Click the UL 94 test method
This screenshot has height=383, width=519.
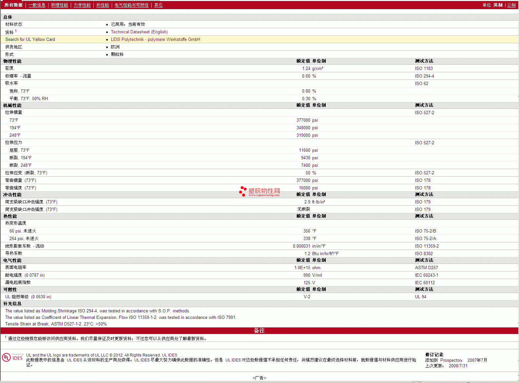pos(420,297)
